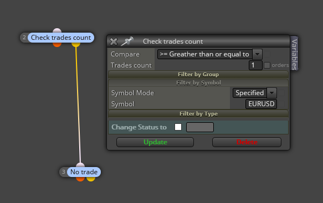Image resolution: width=323 pixels, height=203 pixels.
Task: Click the pushpin icon in panel header
Action: click(x=127, y=41)
